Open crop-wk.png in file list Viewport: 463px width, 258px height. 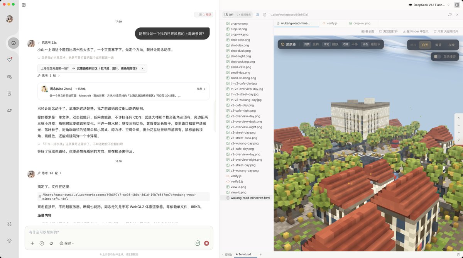click(x=240, y=34)
